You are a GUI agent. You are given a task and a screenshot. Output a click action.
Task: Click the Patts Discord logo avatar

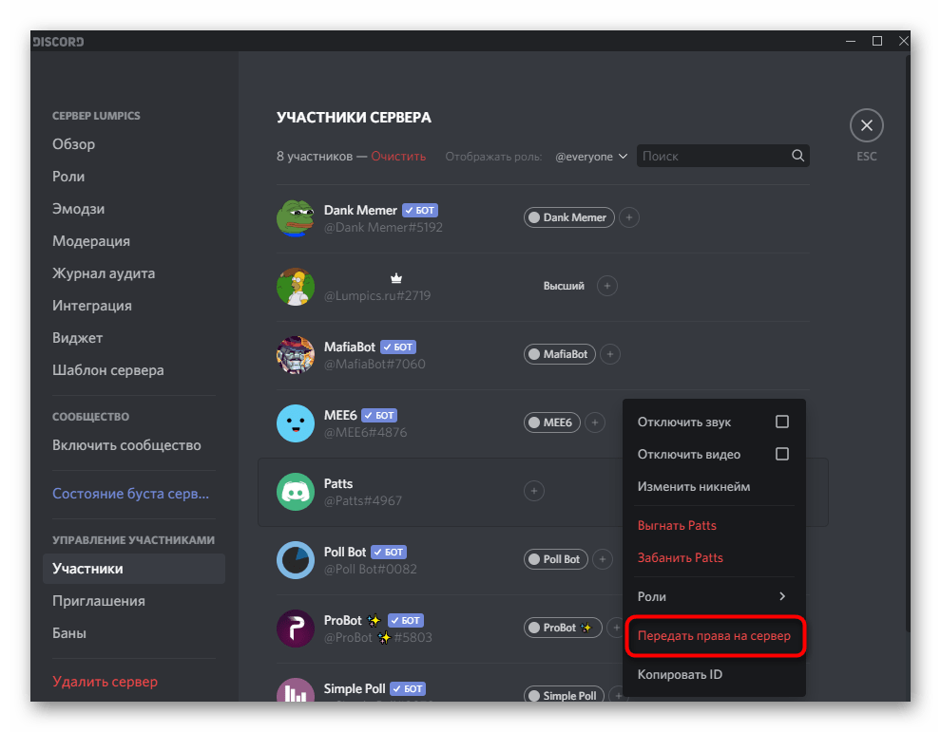(x=296, y=492)
